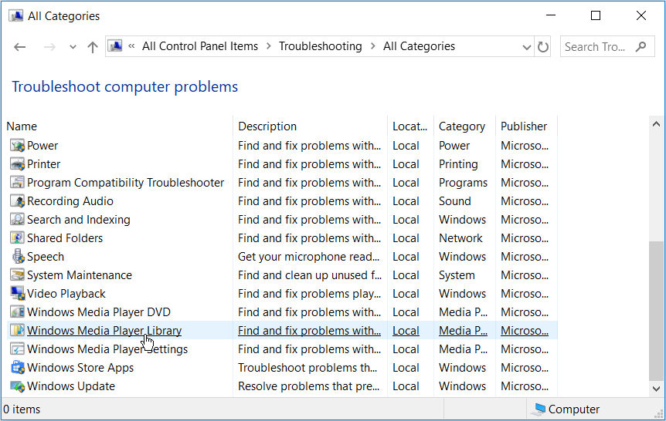Refresh the troubleshooting list
This screenshot has width=666, height=421.
click(x=543, y=47)
